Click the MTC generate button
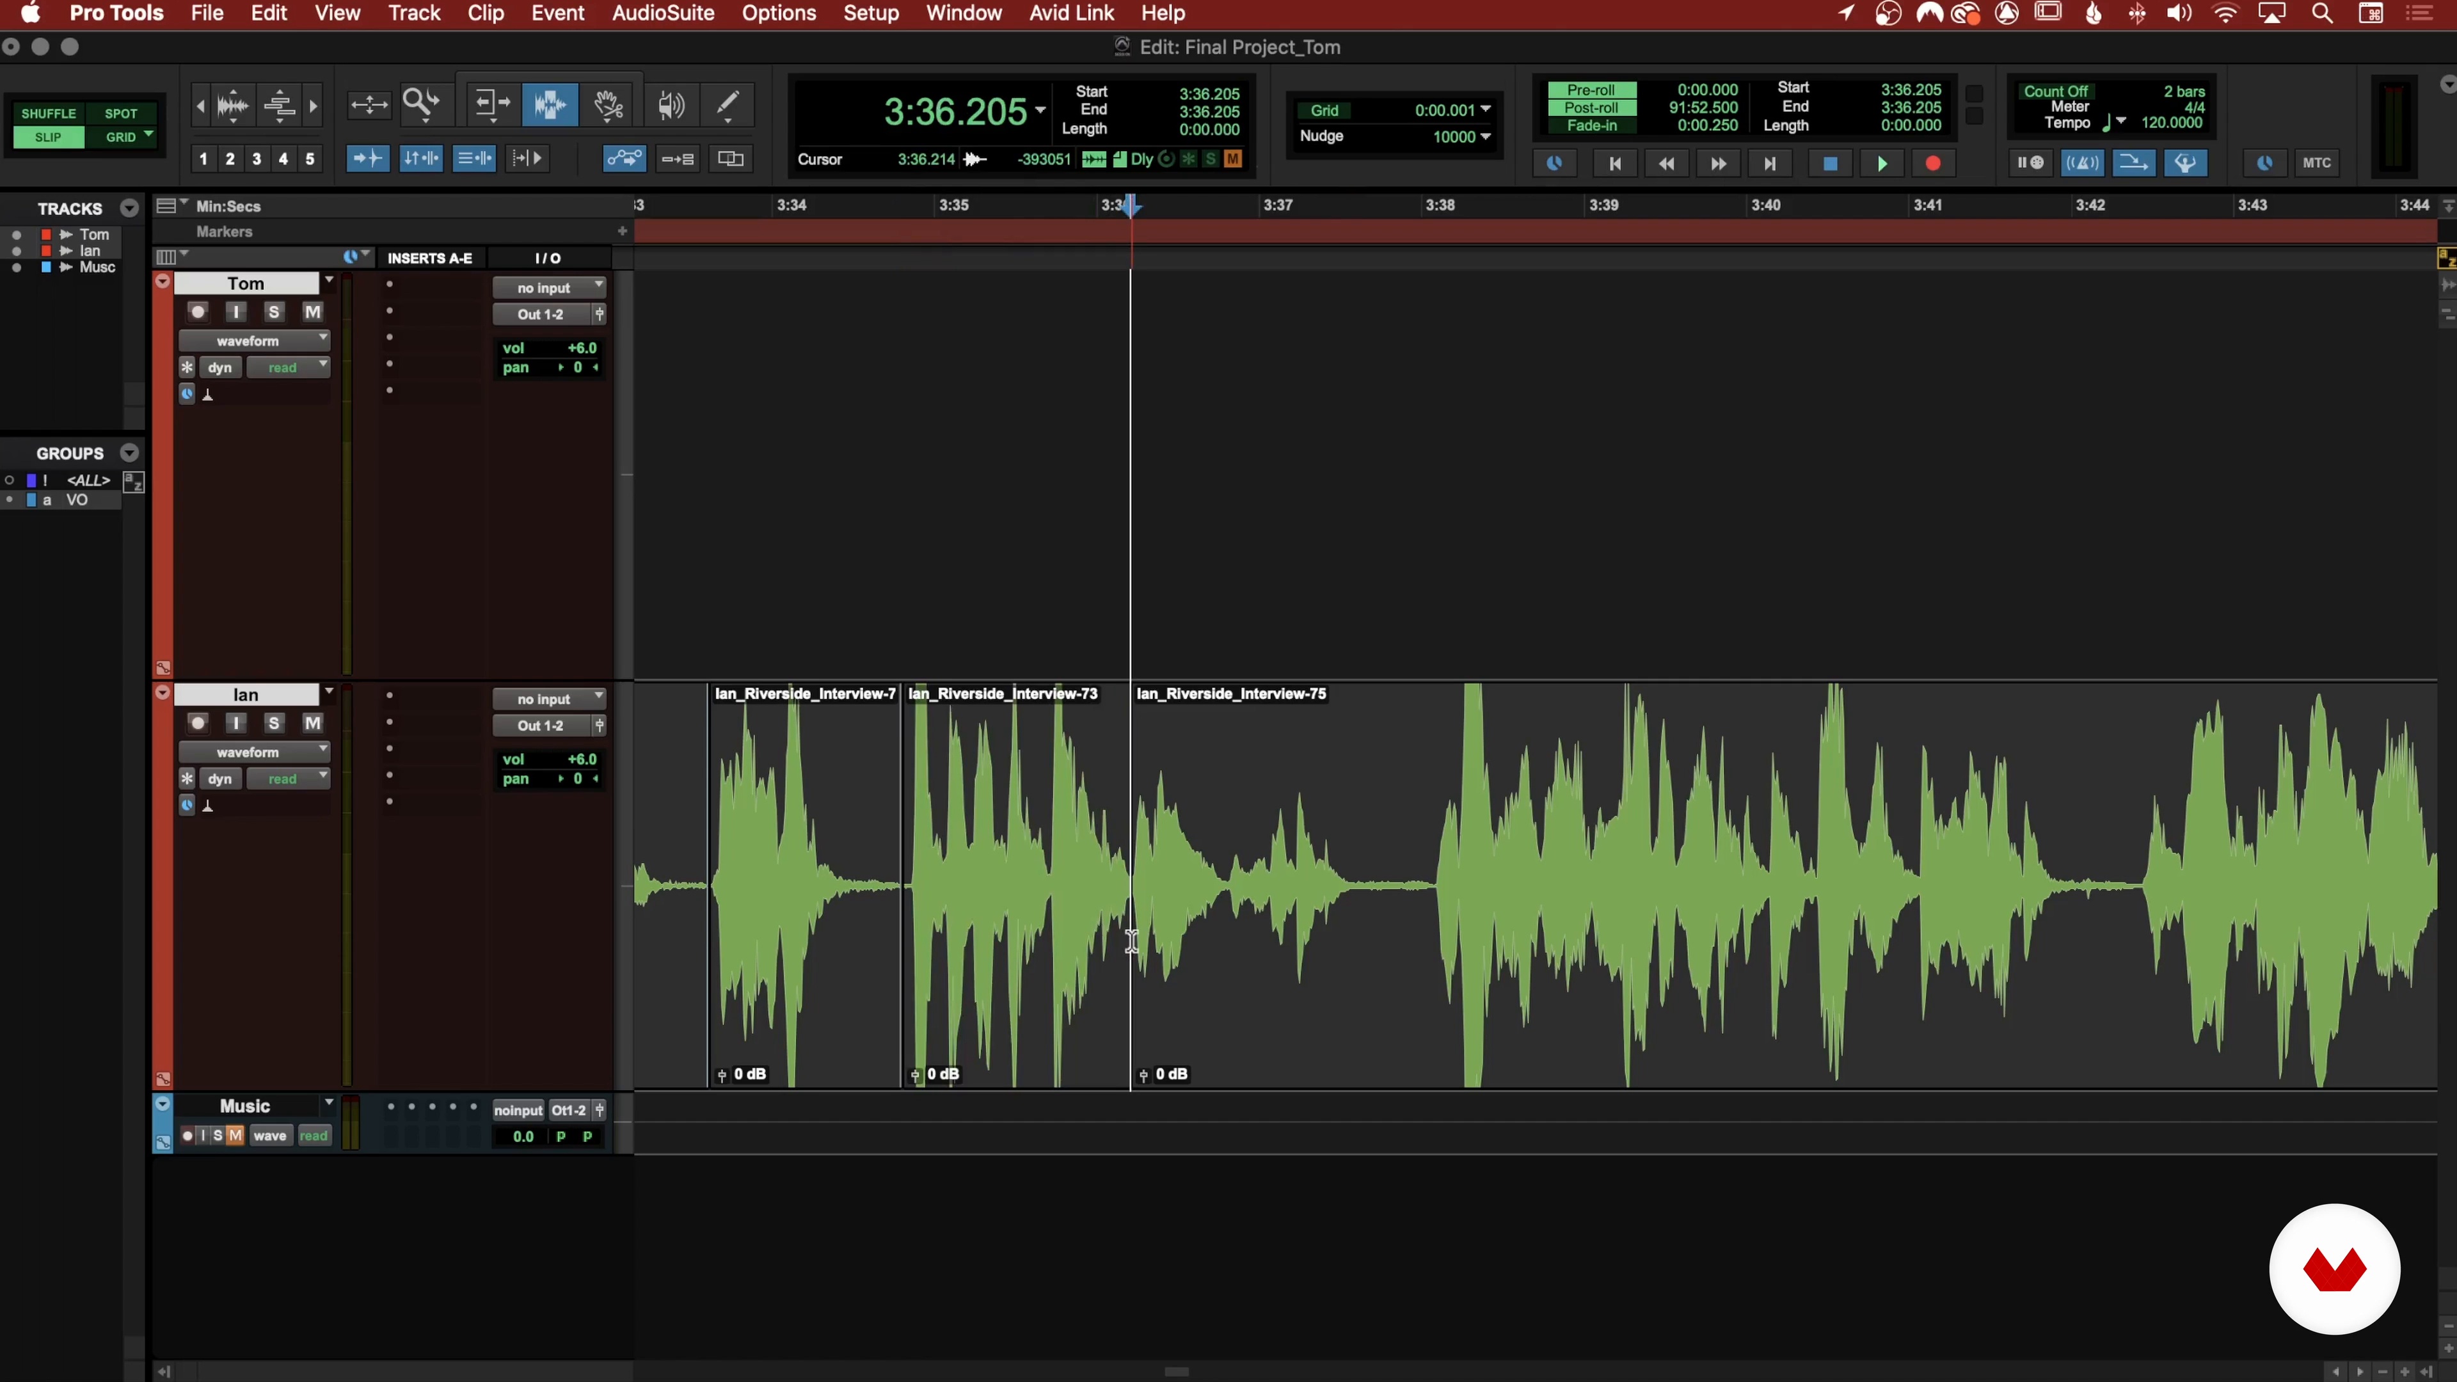 tap(2317, 163)
